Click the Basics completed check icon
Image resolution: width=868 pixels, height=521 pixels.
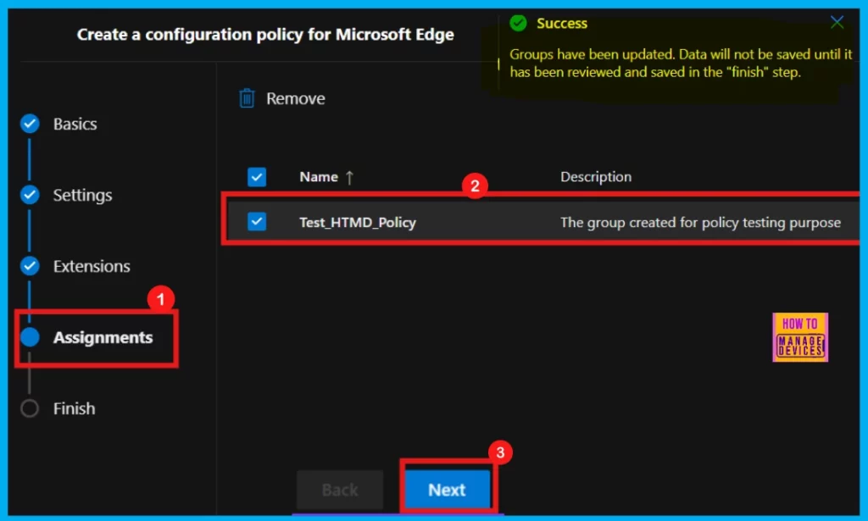pyautogui.click(x=30, y=124)
